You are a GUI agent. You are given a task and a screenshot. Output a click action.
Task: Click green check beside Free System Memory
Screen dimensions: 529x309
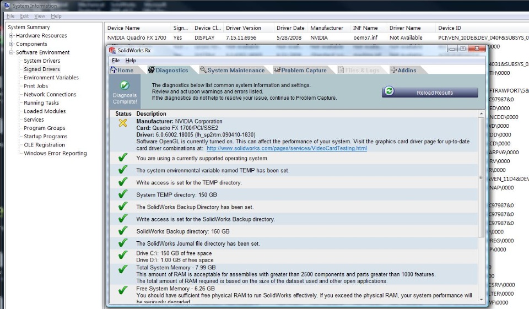123,290
